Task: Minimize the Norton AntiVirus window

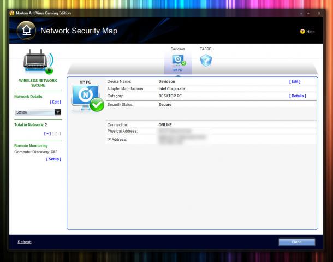Action: click(301, 14)
